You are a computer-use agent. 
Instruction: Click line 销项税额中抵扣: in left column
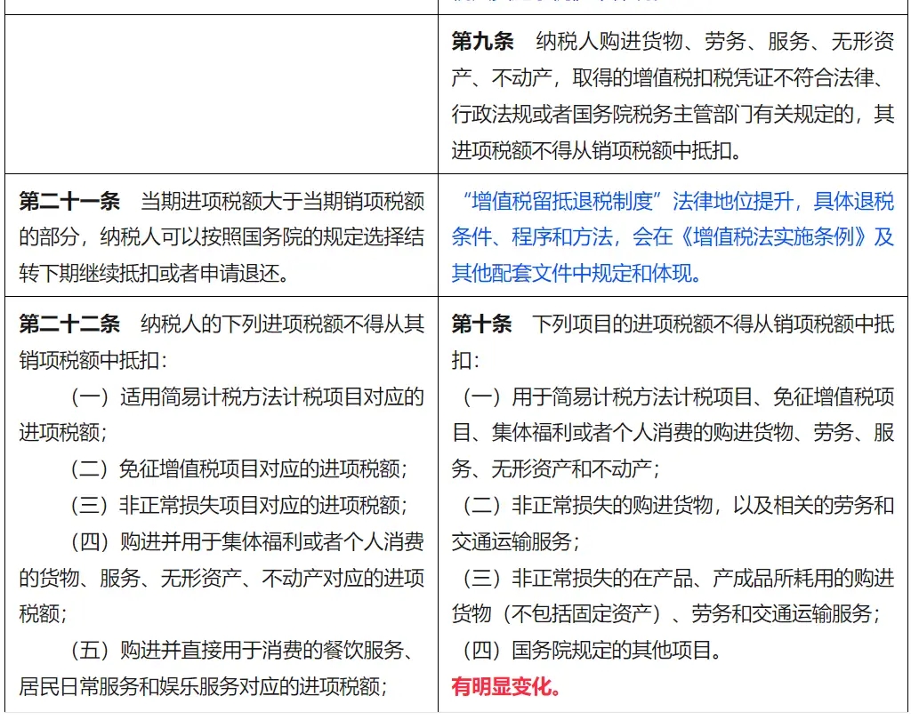pyautogui.click(x=93, y=361)
